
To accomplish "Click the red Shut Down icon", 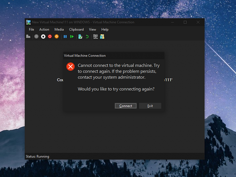I will (x=50, y=36).
